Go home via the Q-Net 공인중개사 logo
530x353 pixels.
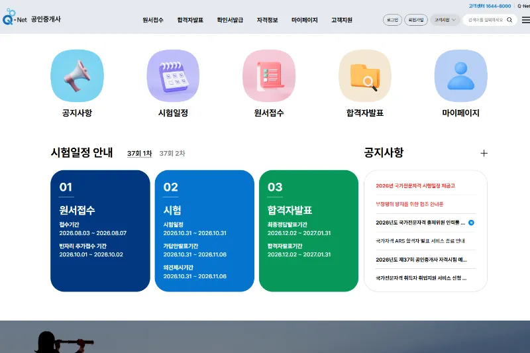(x=31, y=17)
